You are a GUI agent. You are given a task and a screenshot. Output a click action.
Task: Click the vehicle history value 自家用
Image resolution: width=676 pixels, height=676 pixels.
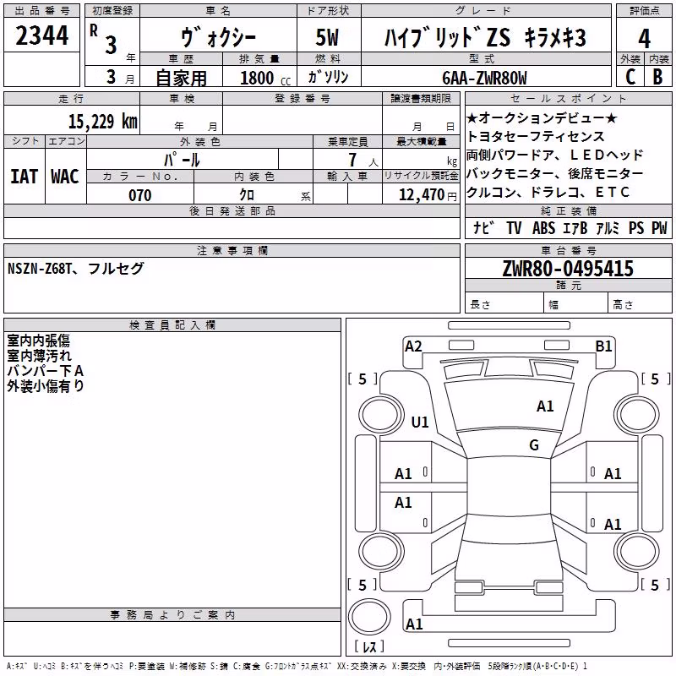[x=181, y=78]
